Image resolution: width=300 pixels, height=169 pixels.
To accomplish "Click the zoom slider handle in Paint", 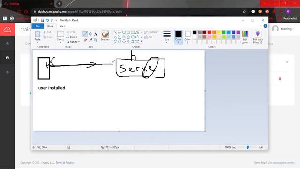I will (x=247, y=147).
